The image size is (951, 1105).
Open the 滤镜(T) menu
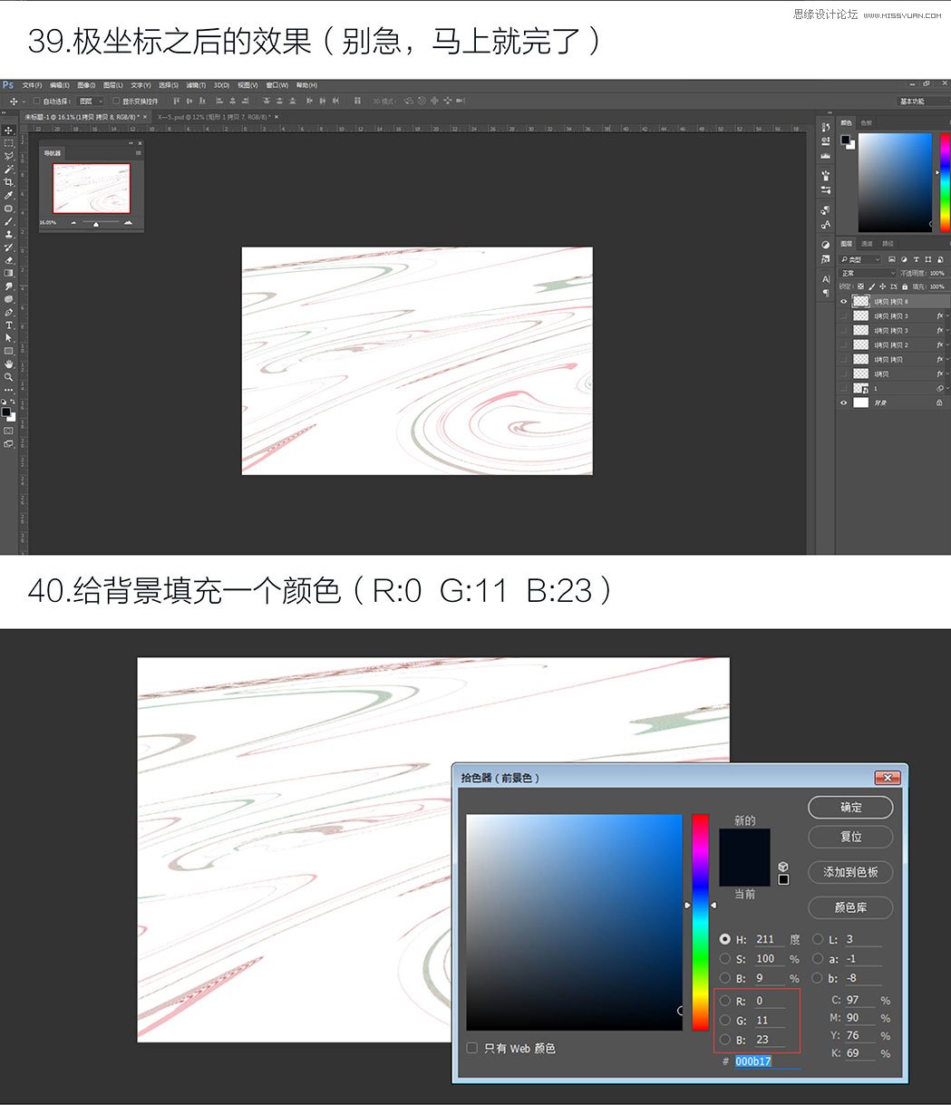[x=196, y=85]
